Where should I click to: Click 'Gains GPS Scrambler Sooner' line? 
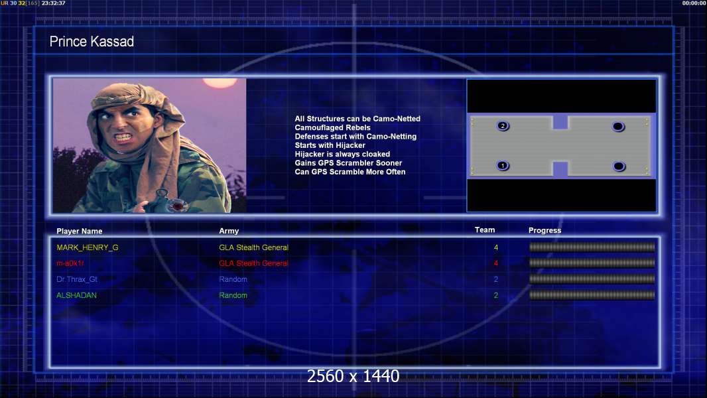(x=349, y=163)
